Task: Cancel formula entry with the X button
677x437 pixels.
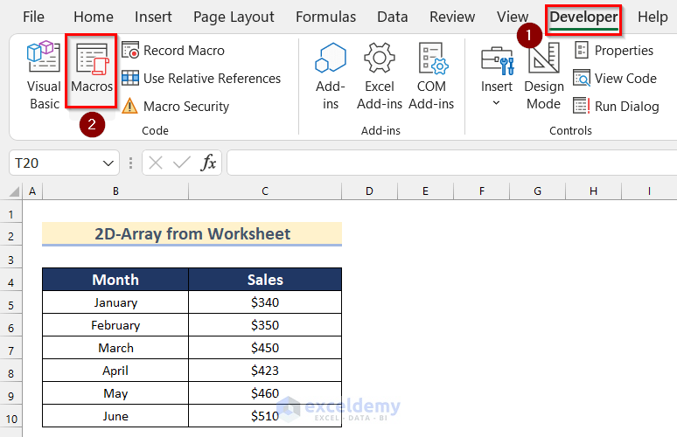Action: pos(156,163)
